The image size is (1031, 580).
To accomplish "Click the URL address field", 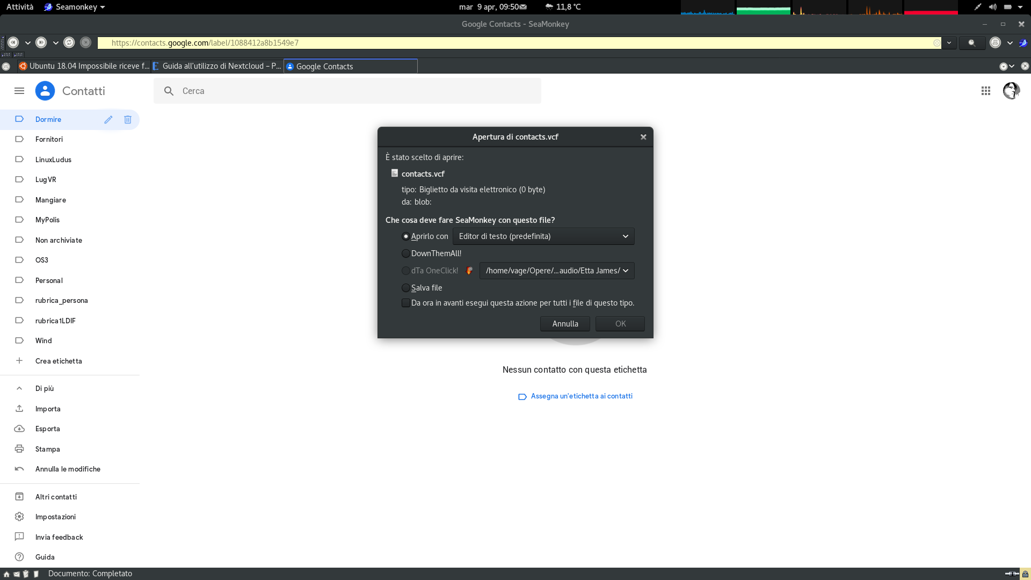I will pyautogui.click(x=520, y=42).
